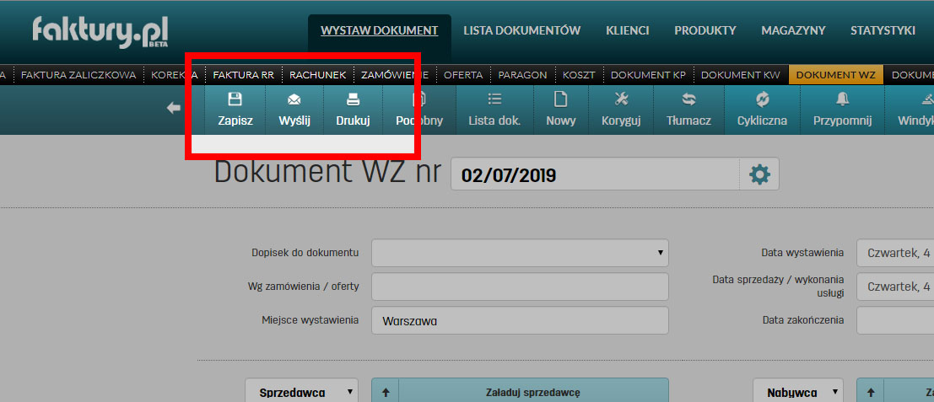Go back with the left arrow
This screenshot has height=402, width=934.
pyautogui.click(x=173, y=108)
